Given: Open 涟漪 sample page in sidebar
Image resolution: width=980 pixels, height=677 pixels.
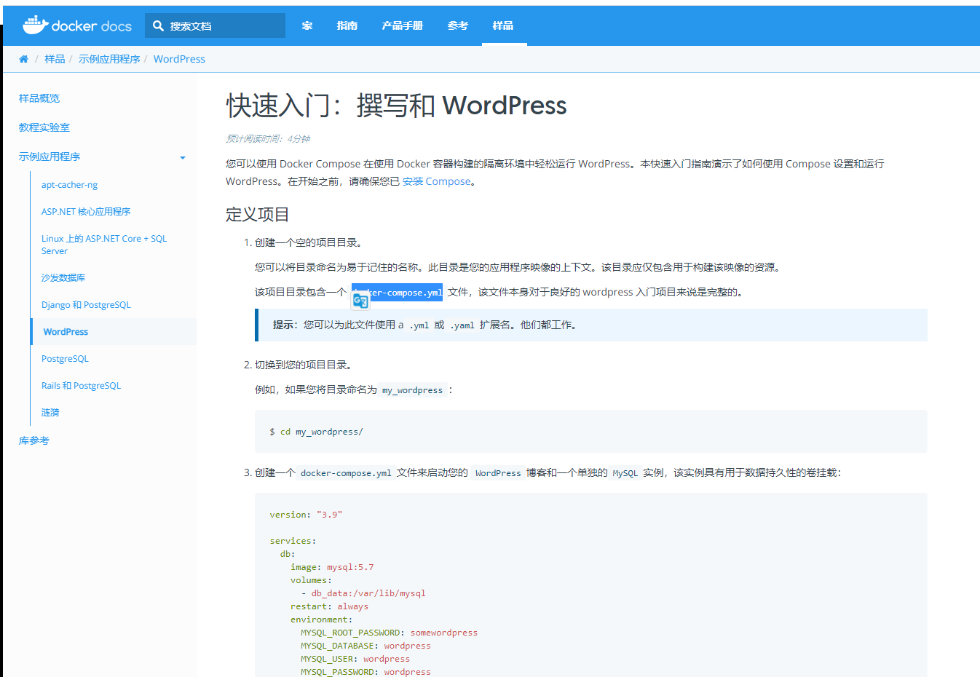Looking at the screenshot, I should tap(50, 413).
